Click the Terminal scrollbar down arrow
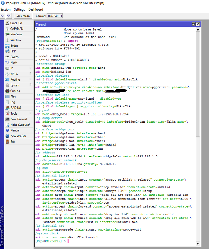Viewport: 209px width, 249px height. 198,244
